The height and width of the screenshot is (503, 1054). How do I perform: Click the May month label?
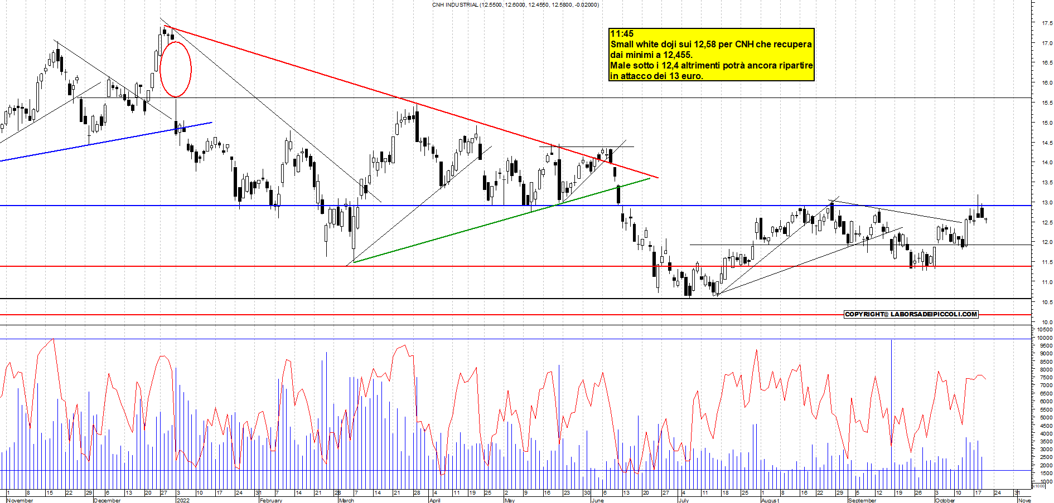(510, 500)
